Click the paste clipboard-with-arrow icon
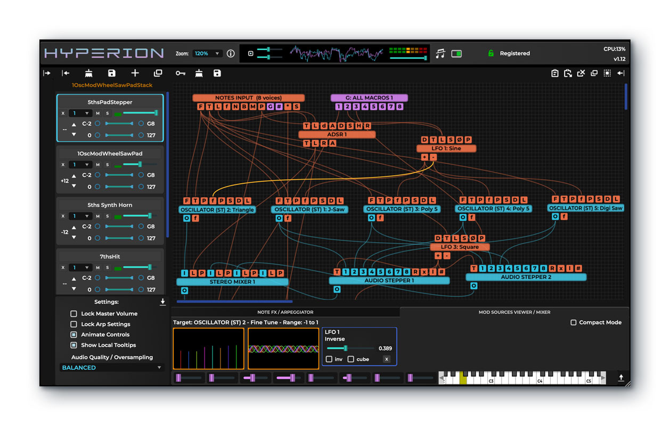Image resolution: width=670 pixels, height=421 pixels. pyautogui.click(x=568, y=73)
